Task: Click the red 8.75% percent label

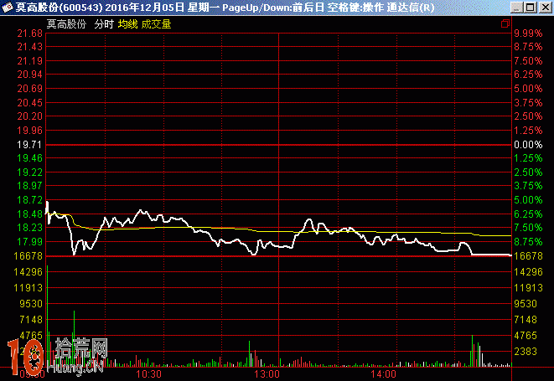Action: [x=528, y=47]
